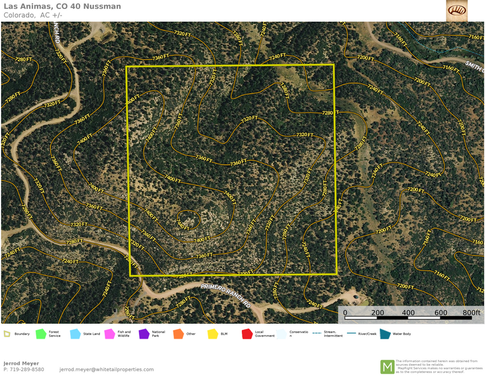The height and width of the screenshot is (376, 486).
Task: Click the purple National Park legend icon
Action: [144, 334]
